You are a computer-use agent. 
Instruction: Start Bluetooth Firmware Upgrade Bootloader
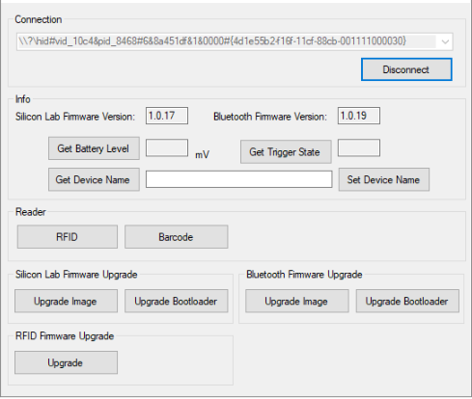pyautogui.click(x=407, y=301)
